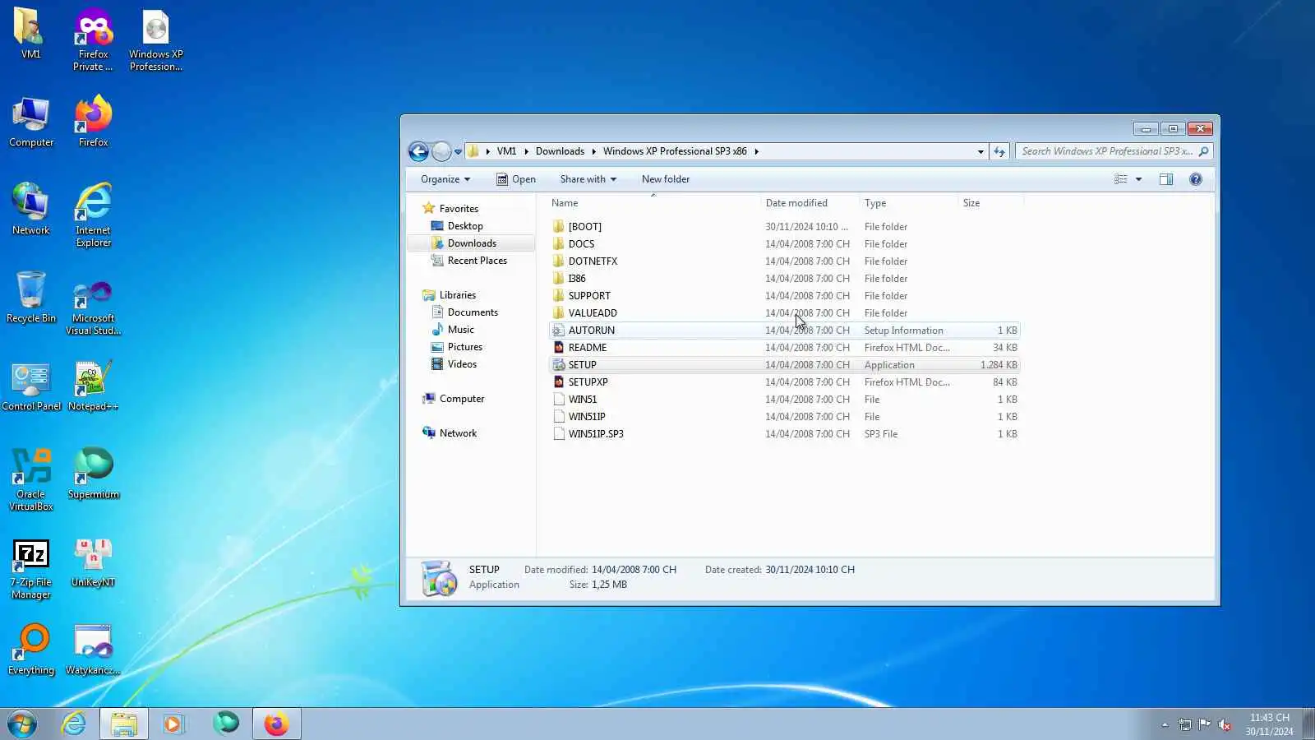
Task: Open the Organize dropdown menu
Action: (x=445, y=179)
